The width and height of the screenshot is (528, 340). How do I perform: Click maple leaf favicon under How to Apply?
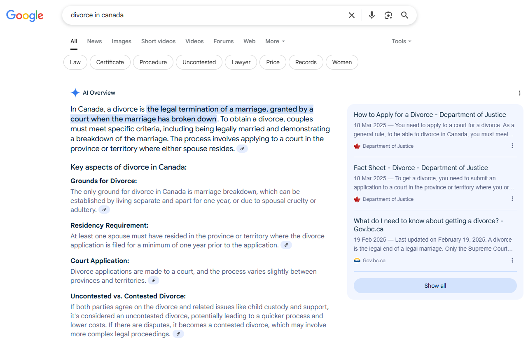pyautogui.click(x=357, y=146)
